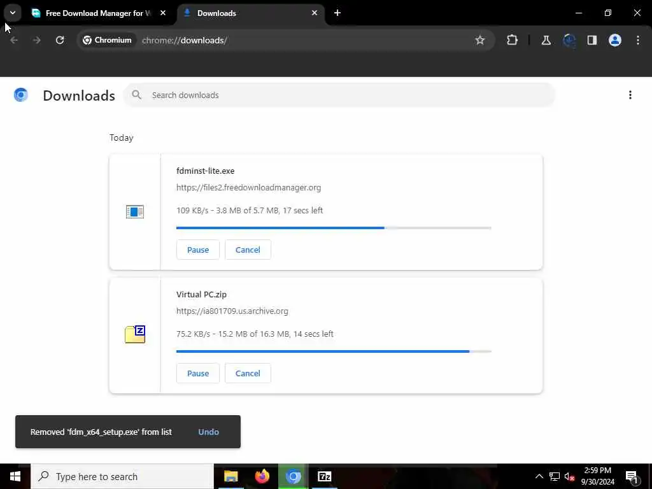The width and height of the screenshot is (652, 489).
Task: Reload the current page
Action: pos(60,40)
